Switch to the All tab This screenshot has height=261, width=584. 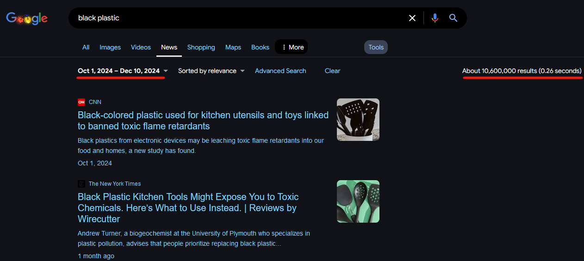pyautogui.click(x=86, y=47)
